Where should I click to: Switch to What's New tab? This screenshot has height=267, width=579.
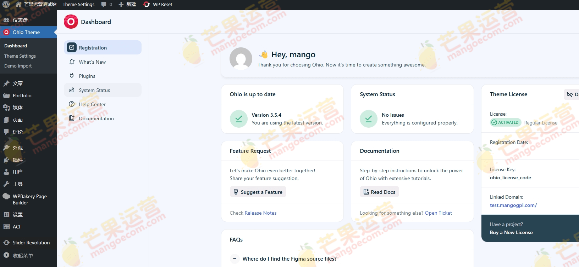click(x=103, y=62)
